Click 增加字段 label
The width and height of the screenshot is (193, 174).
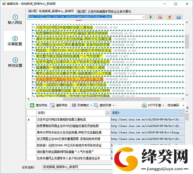(x=41, y=105)
